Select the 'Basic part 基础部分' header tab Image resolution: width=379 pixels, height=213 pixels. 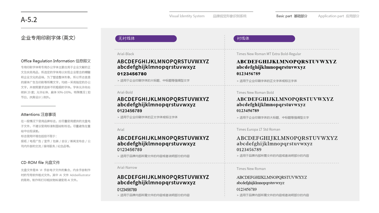click(x=292, y=16)
